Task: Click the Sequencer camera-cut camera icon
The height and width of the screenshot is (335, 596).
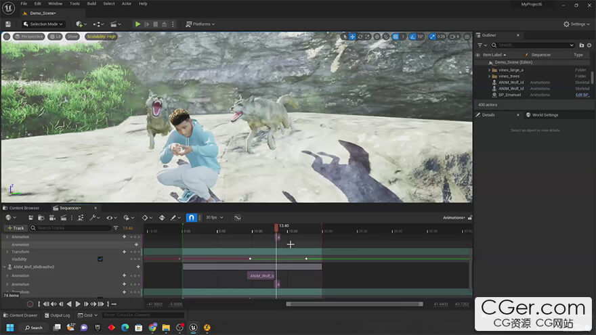Action: 52,218
